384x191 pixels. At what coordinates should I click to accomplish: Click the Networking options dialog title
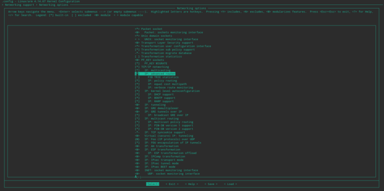pos(191,8)
